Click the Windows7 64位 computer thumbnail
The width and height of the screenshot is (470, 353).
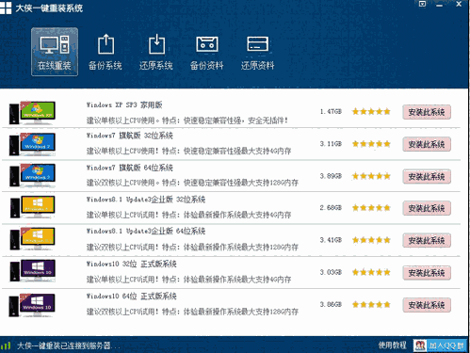pos(32,175)
